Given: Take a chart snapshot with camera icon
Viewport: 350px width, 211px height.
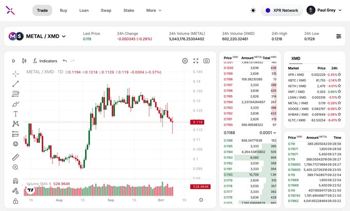Looking at the screenshot, I should tap(206, 61).
